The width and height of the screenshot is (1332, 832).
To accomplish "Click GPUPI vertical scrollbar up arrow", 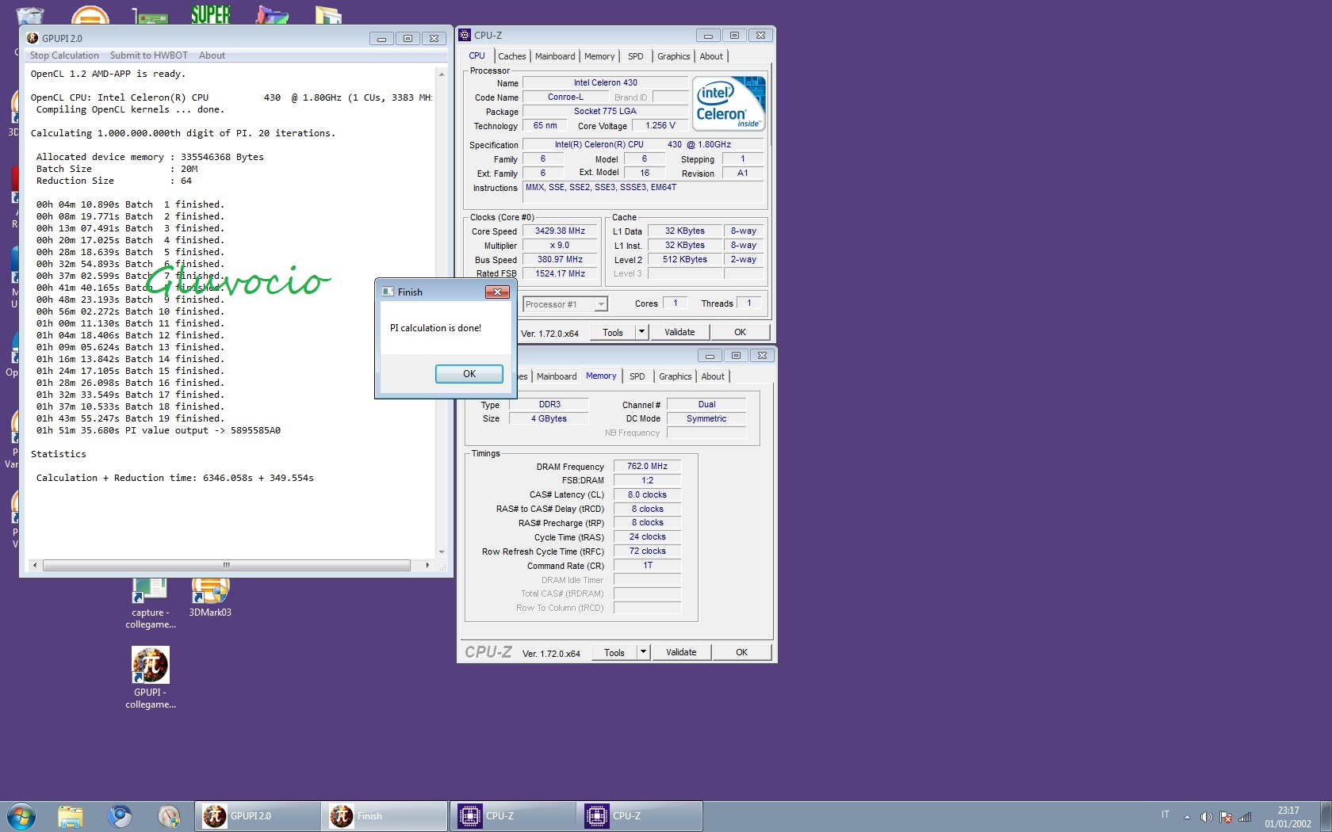I will tap(442, 74).
